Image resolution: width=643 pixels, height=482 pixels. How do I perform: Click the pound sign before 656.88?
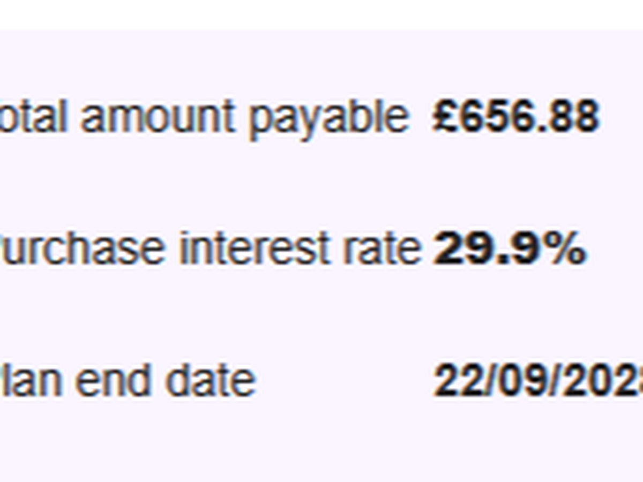[444, 117]
